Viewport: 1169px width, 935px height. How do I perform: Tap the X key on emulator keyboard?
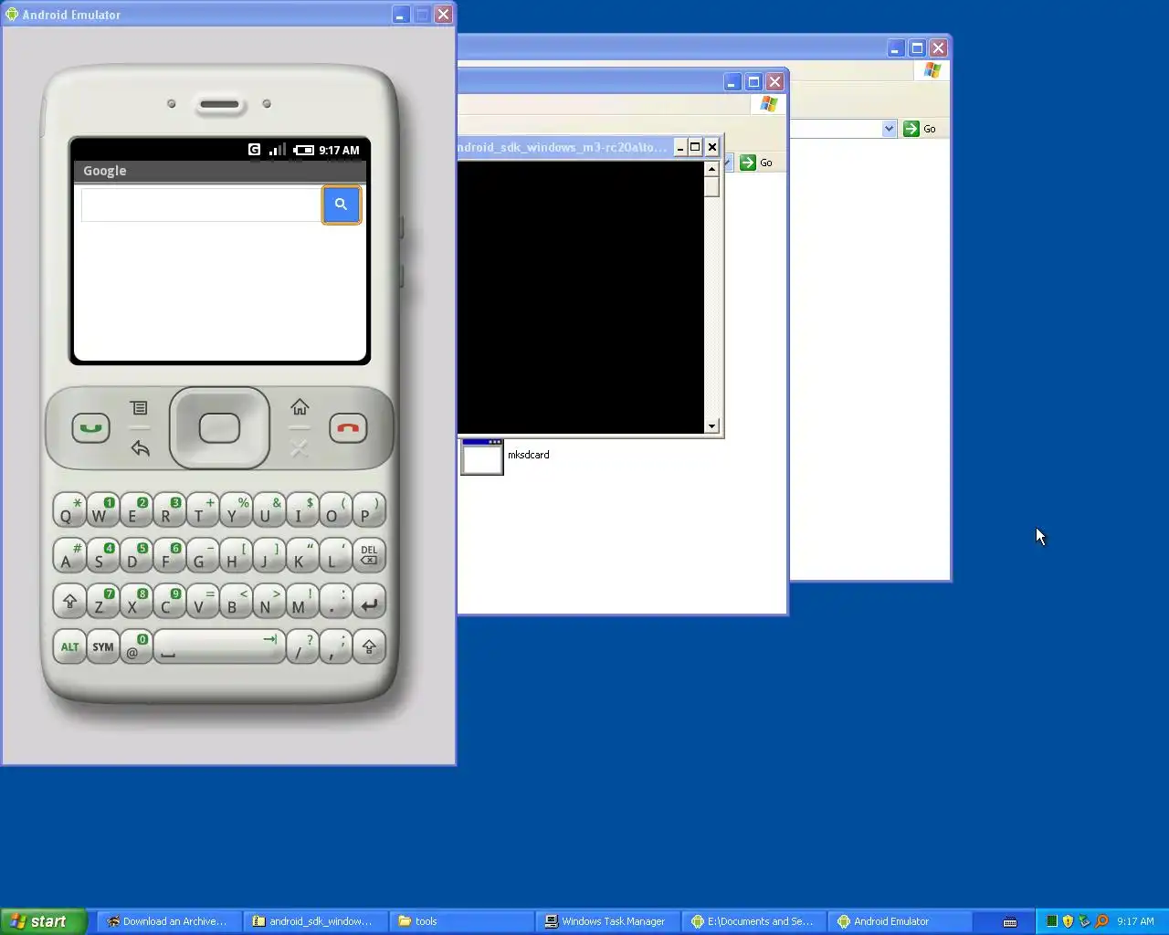click(x=135, y=602)
